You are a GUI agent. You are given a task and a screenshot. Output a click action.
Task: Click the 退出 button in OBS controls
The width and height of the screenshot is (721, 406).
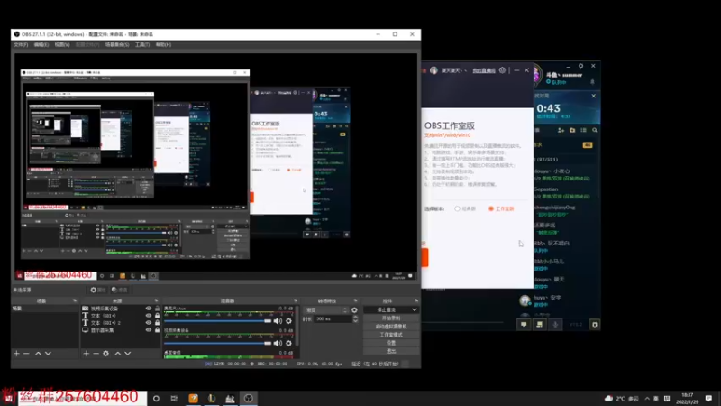click(391, 351)
